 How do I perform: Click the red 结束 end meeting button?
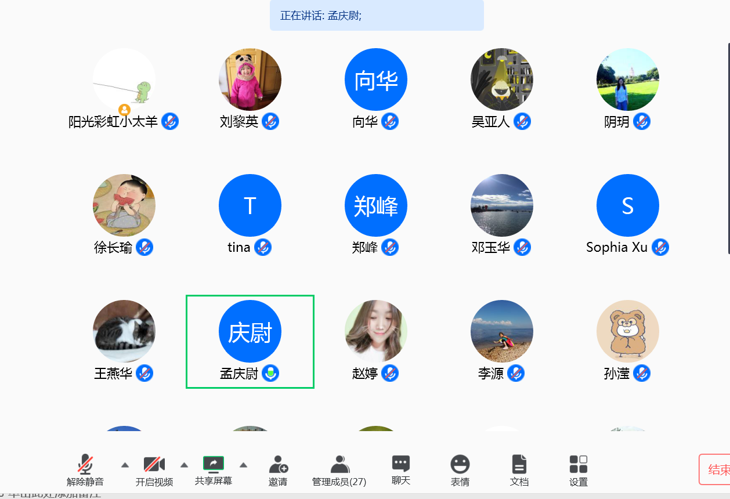click(715, 469)
